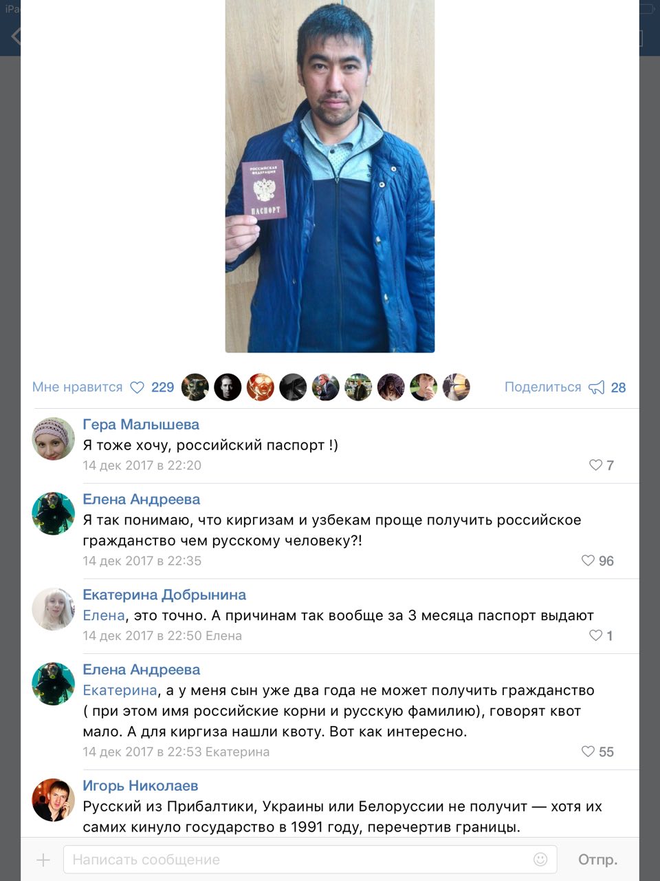Tap the Отпр. send button

597,860
